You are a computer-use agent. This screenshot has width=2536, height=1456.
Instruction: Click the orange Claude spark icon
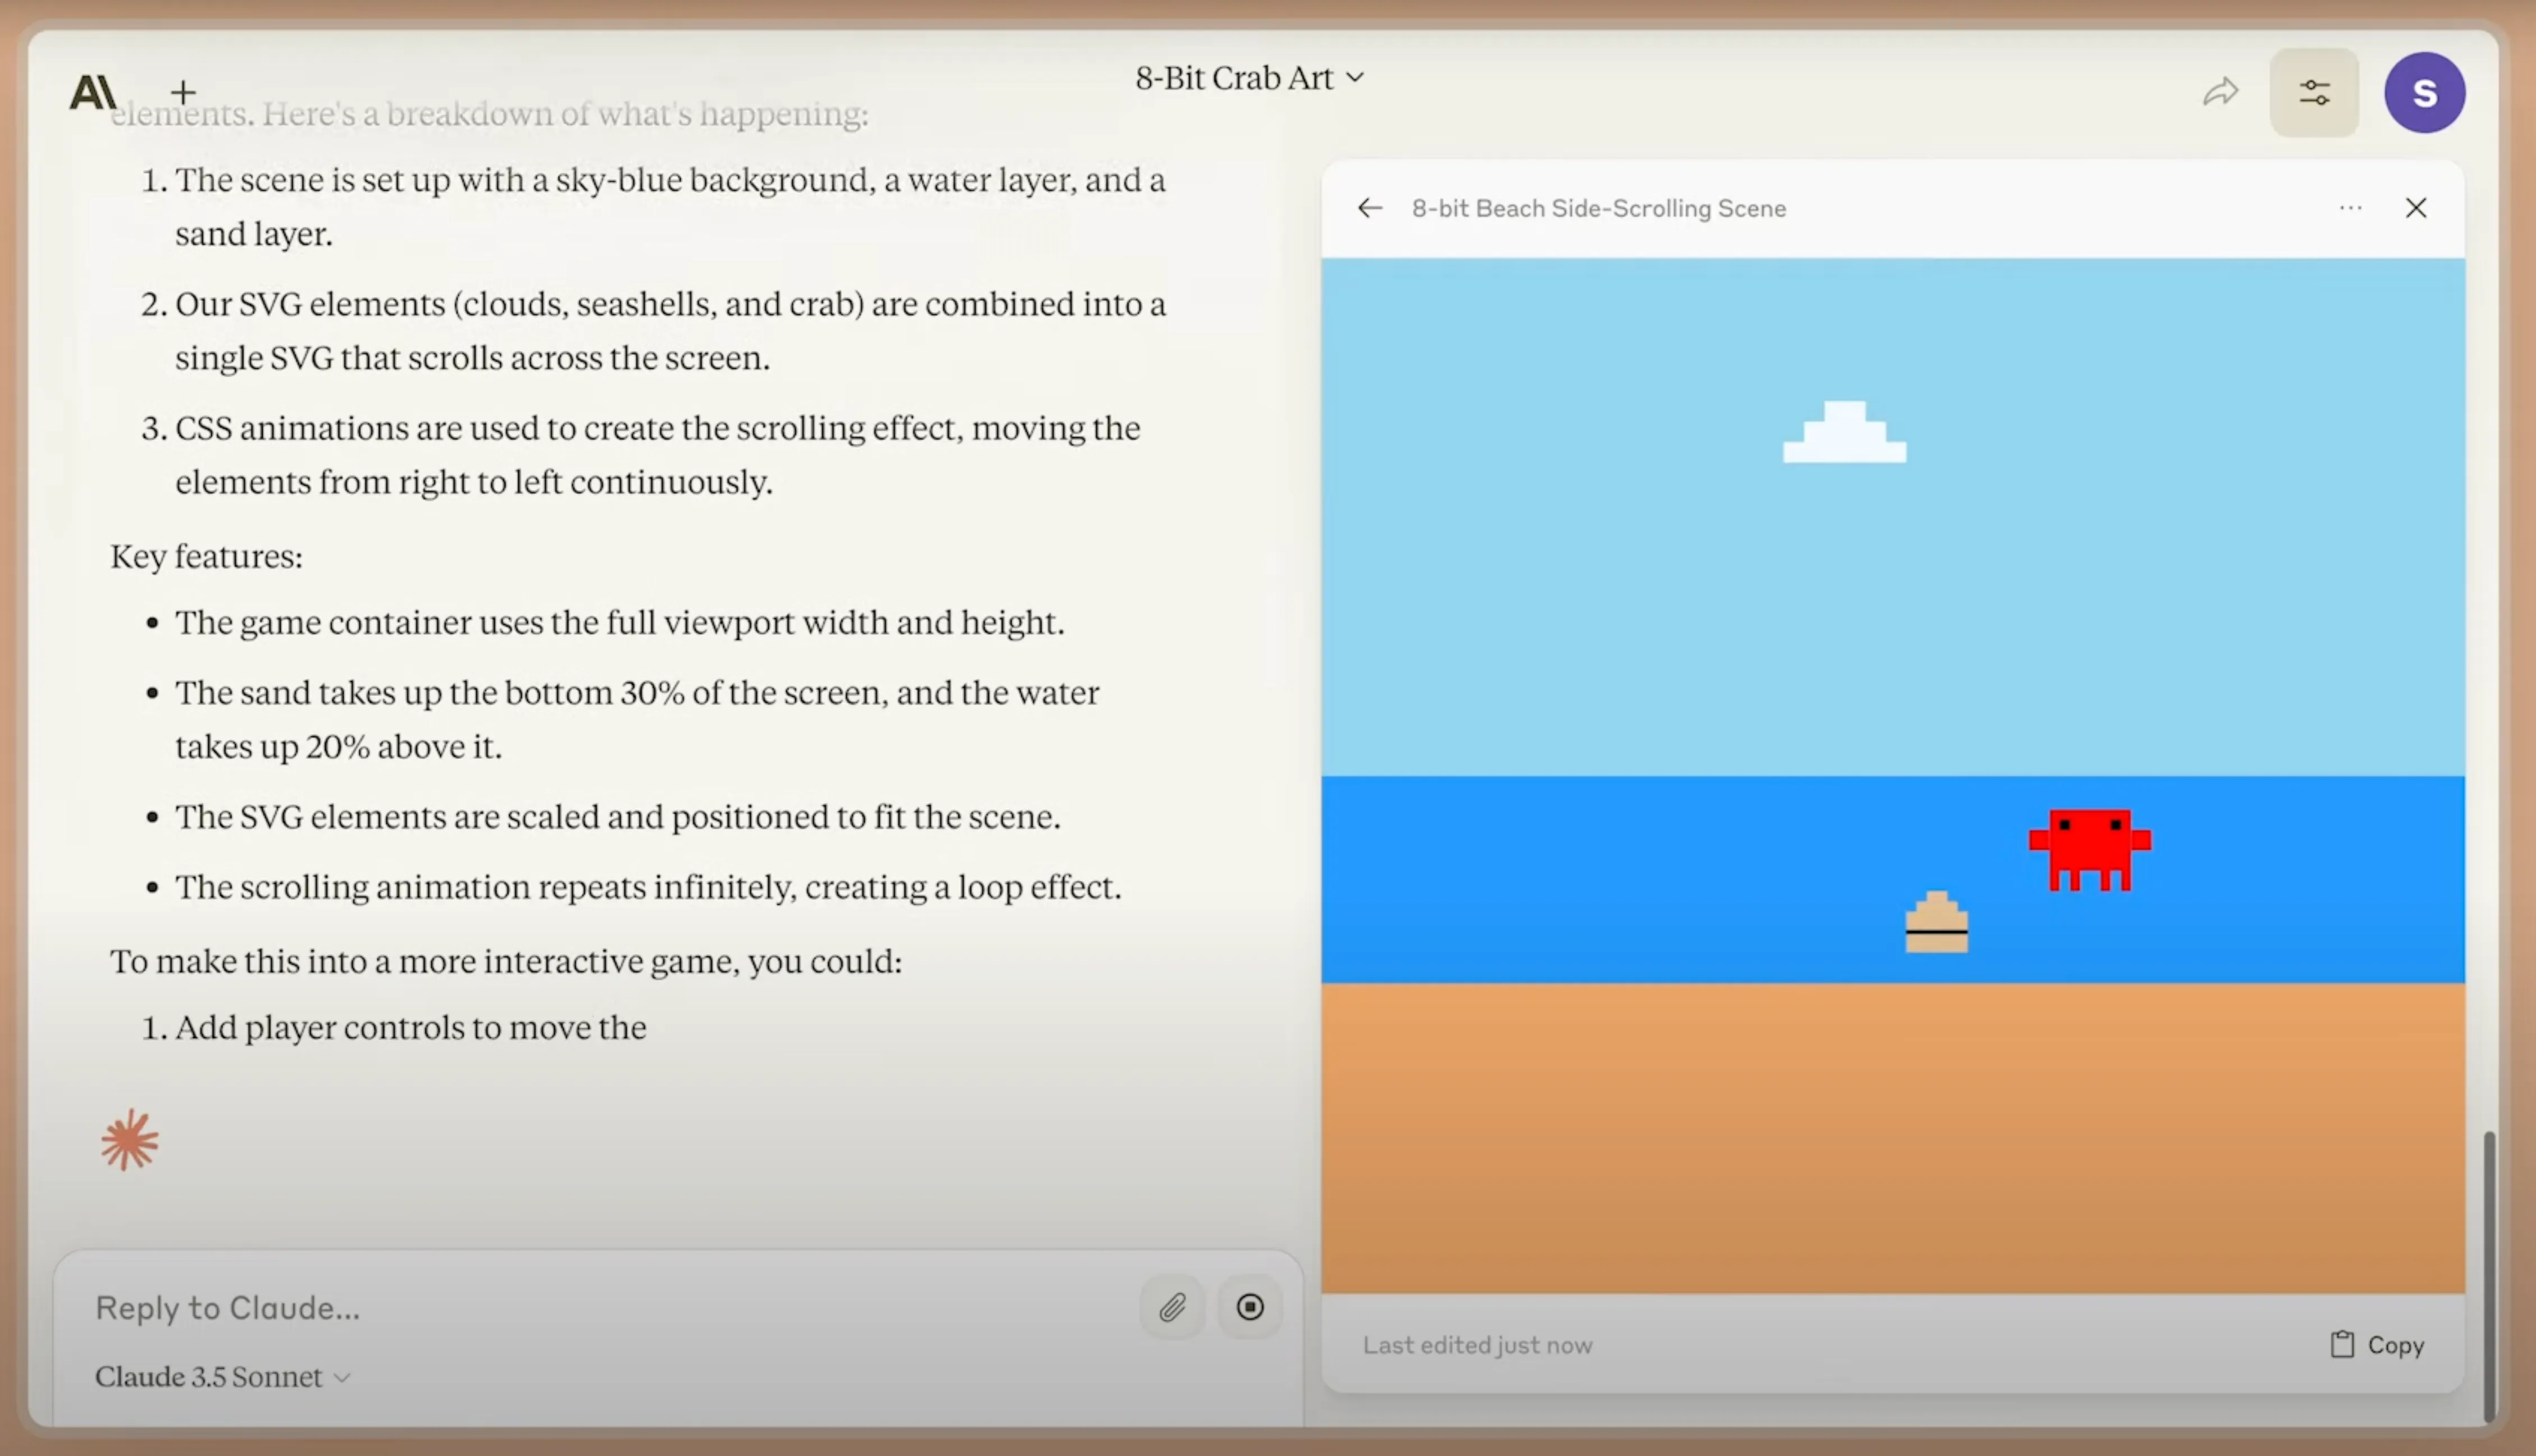click(130, 1140)
